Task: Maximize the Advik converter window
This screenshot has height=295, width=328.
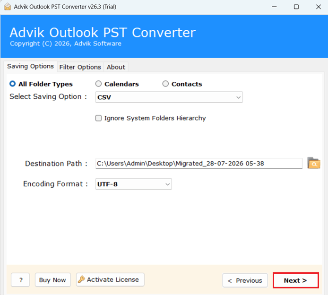Action: click(296, 7)
